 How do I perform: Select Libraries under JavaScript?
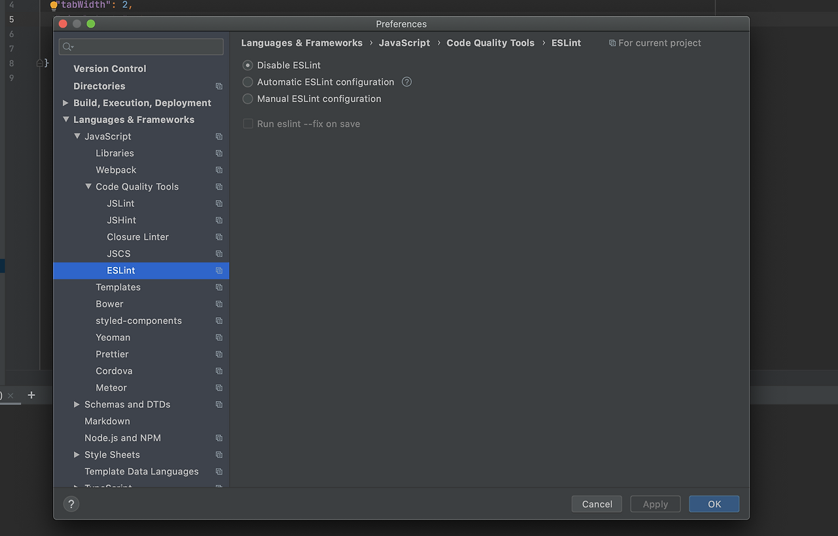[x=115, y=153]
